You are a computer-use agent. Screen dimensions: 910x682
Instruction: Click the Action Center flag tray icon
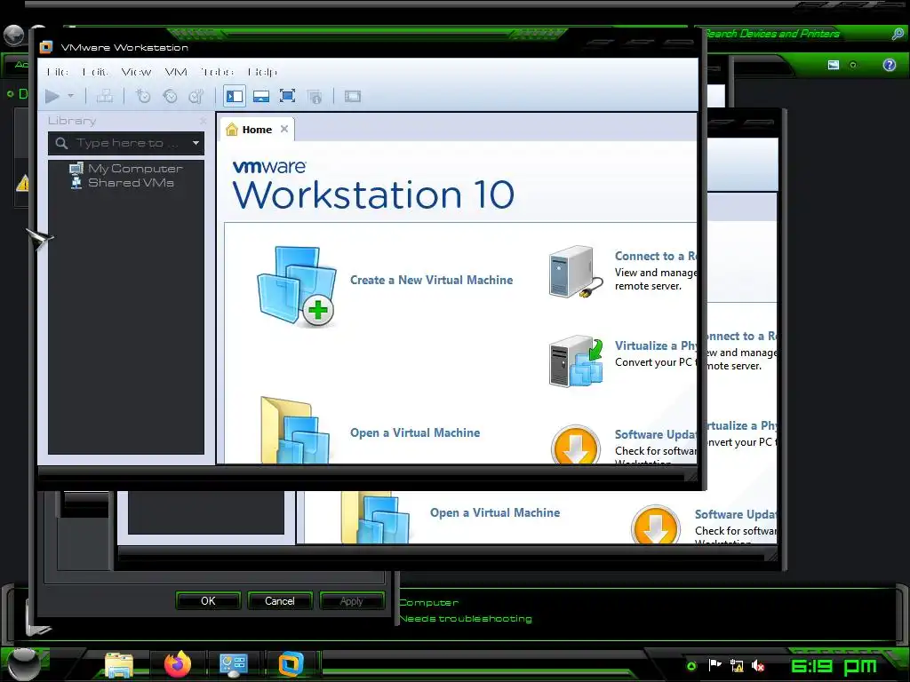[x=714, y=665]
